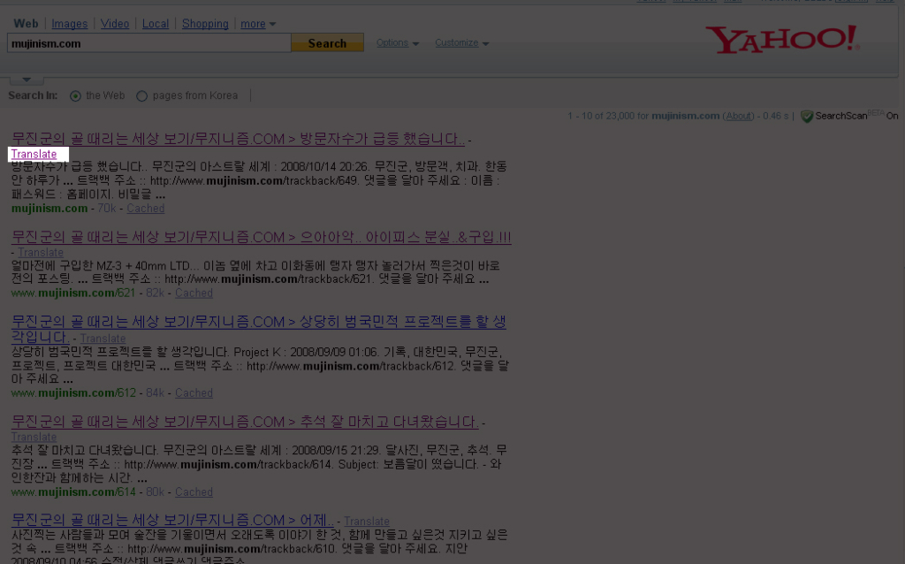Click the Yahoo! logo

click(x=783, y=39)
